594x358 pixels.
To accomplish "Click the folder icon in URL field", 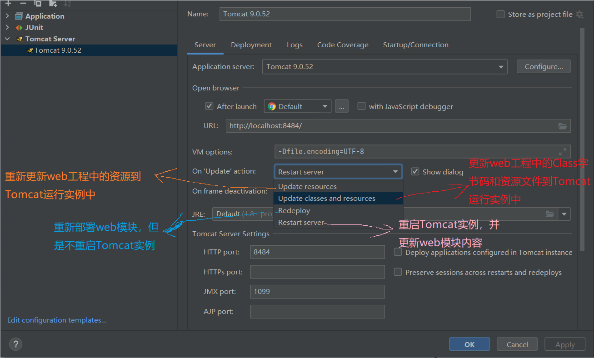I will pyautogui.click(x=563, y=126).
